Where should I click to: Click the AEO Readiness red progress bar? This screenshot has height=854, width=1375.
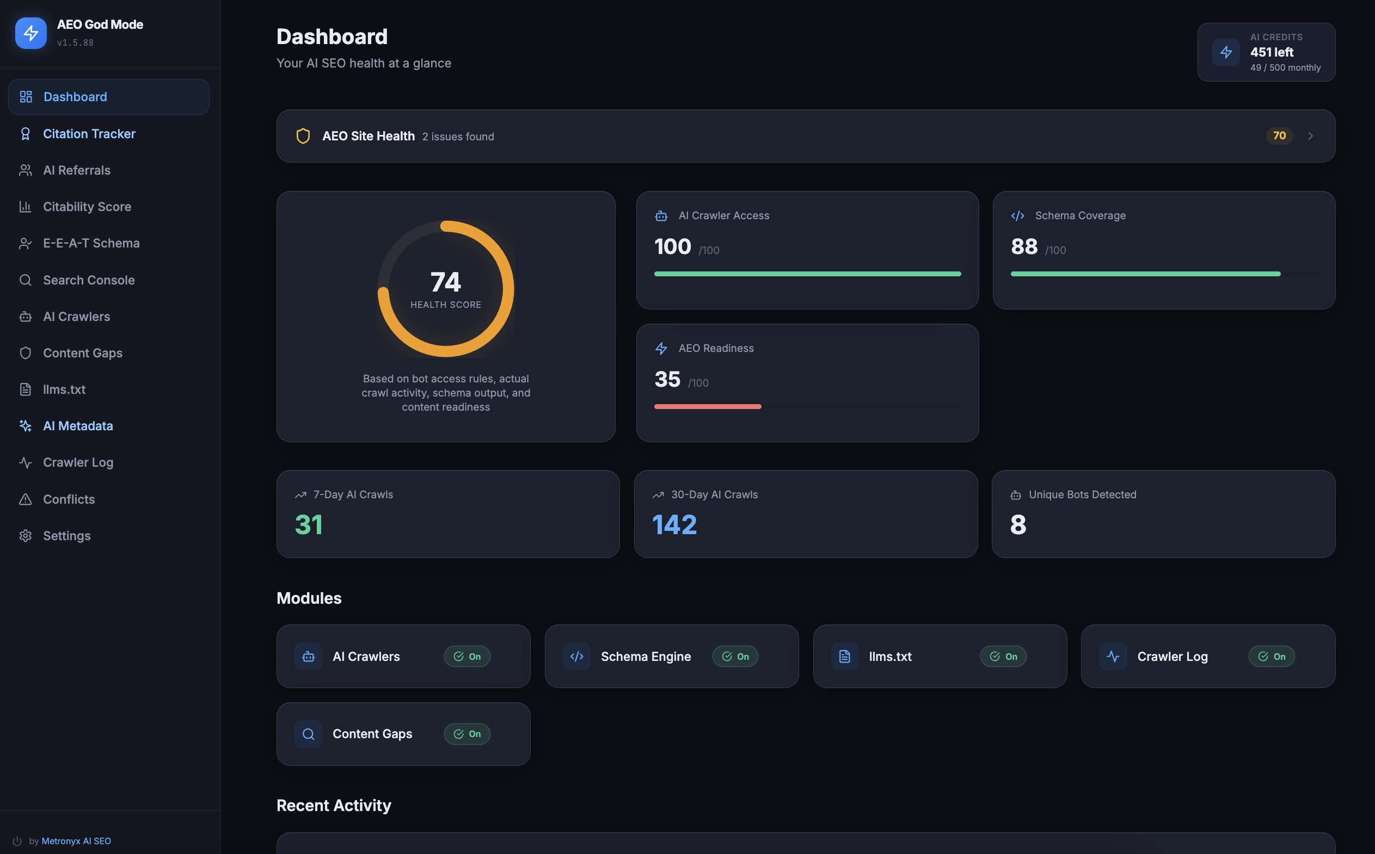[708, 407]
